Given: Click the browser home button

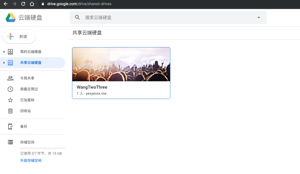Looking at the screenshot, I should click(32, 4).
